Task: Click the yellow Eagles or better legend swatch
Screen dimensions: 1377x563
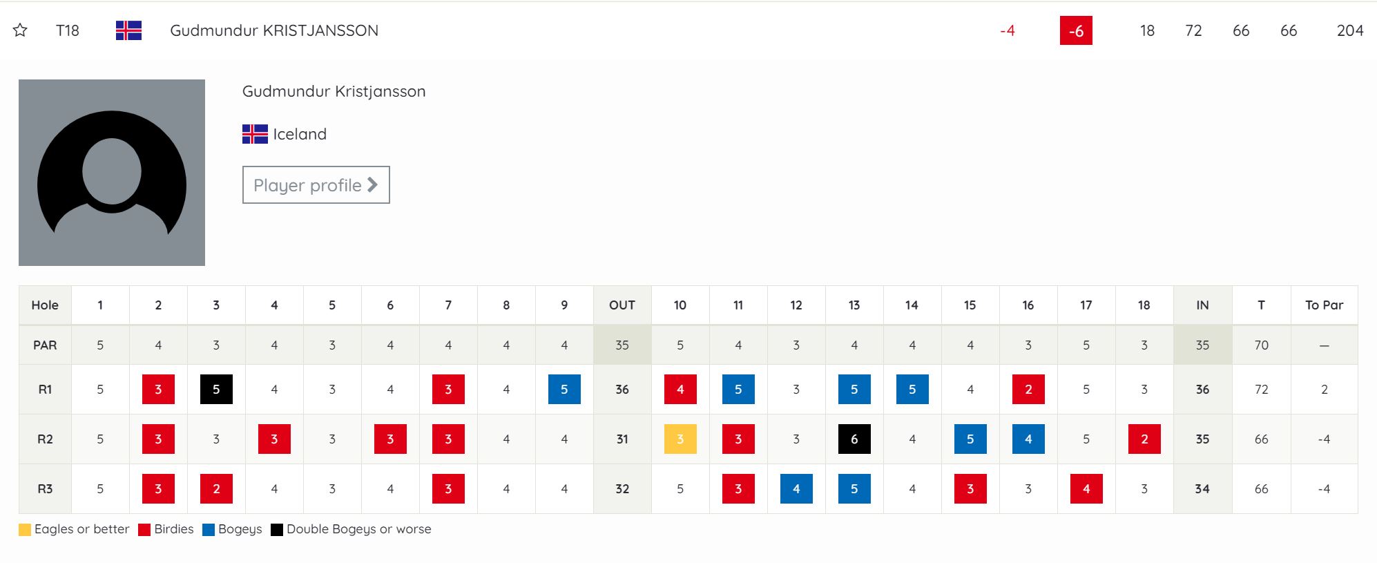Action: pos(25,530)
